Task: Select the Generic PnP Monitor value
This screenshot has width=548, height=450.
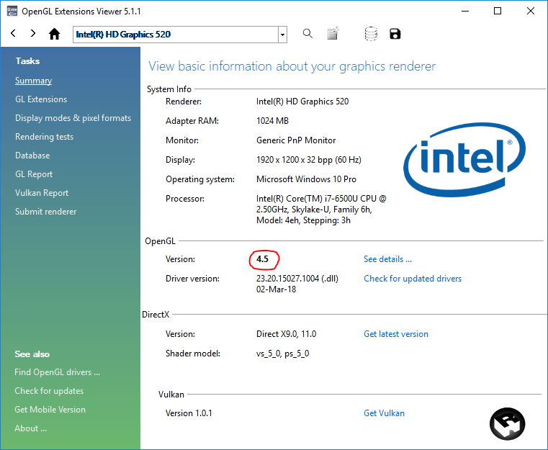Action: [x=296, y=140]
